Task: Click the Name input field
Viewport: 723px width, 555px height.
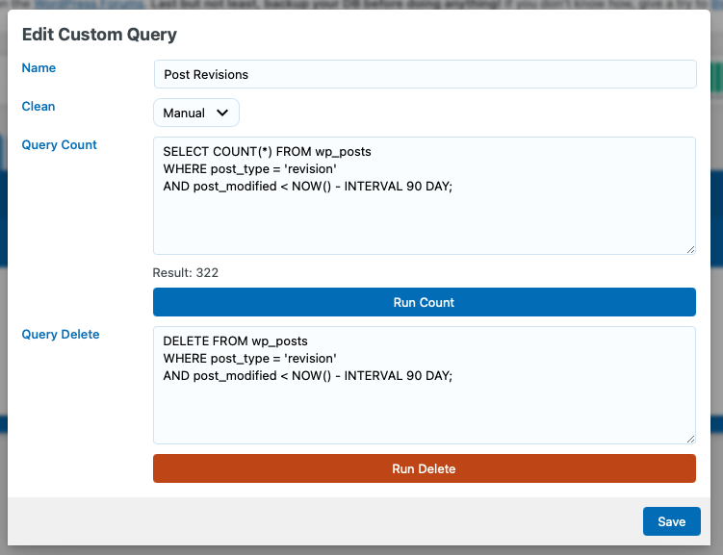Action: click(424, 74)
